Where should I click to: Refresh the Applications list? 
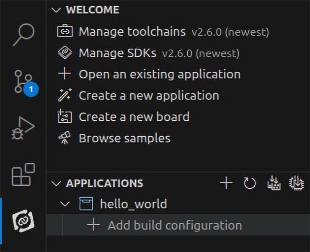(250, 183)
